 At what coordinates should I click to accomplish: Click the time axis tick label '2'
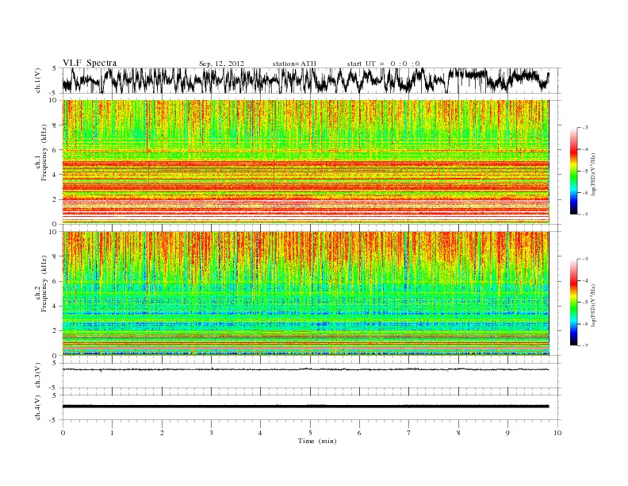coord(162,433)
